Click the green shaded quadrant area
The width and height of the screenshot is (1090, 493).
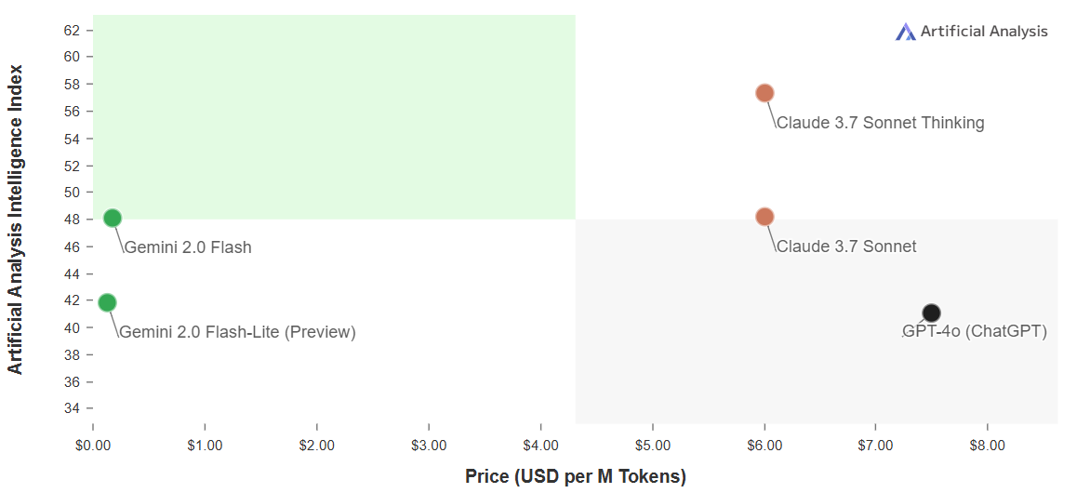click(x=334, y=117)
